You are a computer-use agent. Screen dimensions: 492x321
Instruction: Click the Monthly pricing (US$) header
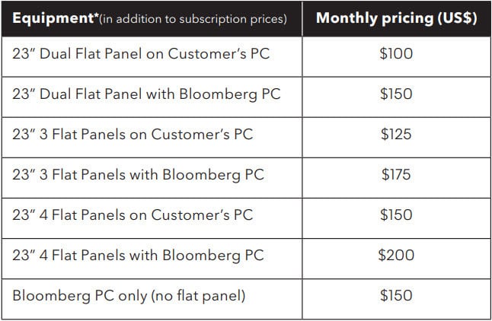click(397, 19)
